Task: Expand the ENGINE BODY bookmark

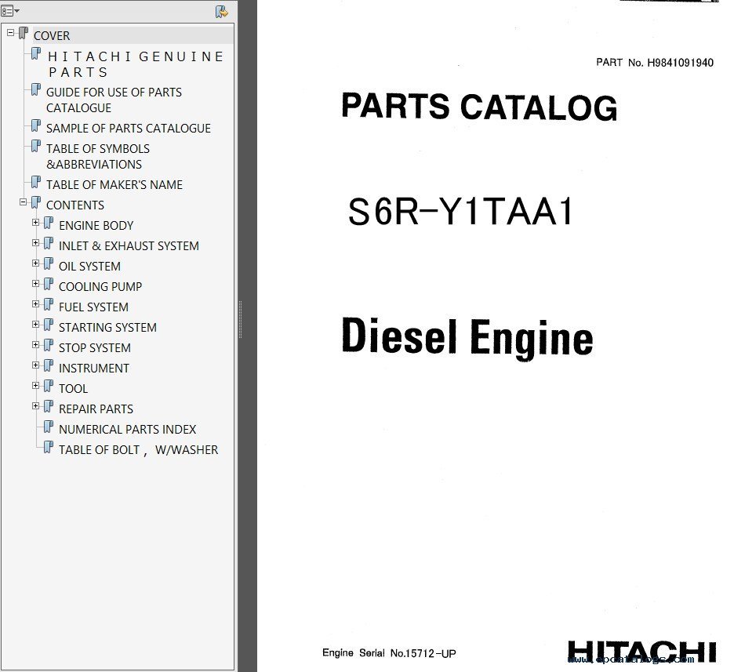Action: pos(35,222)
